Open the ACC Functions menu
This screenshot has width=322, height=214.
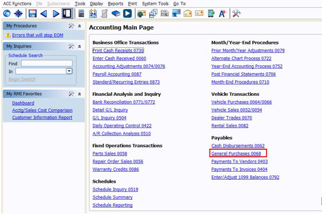[x=17, y=3]
